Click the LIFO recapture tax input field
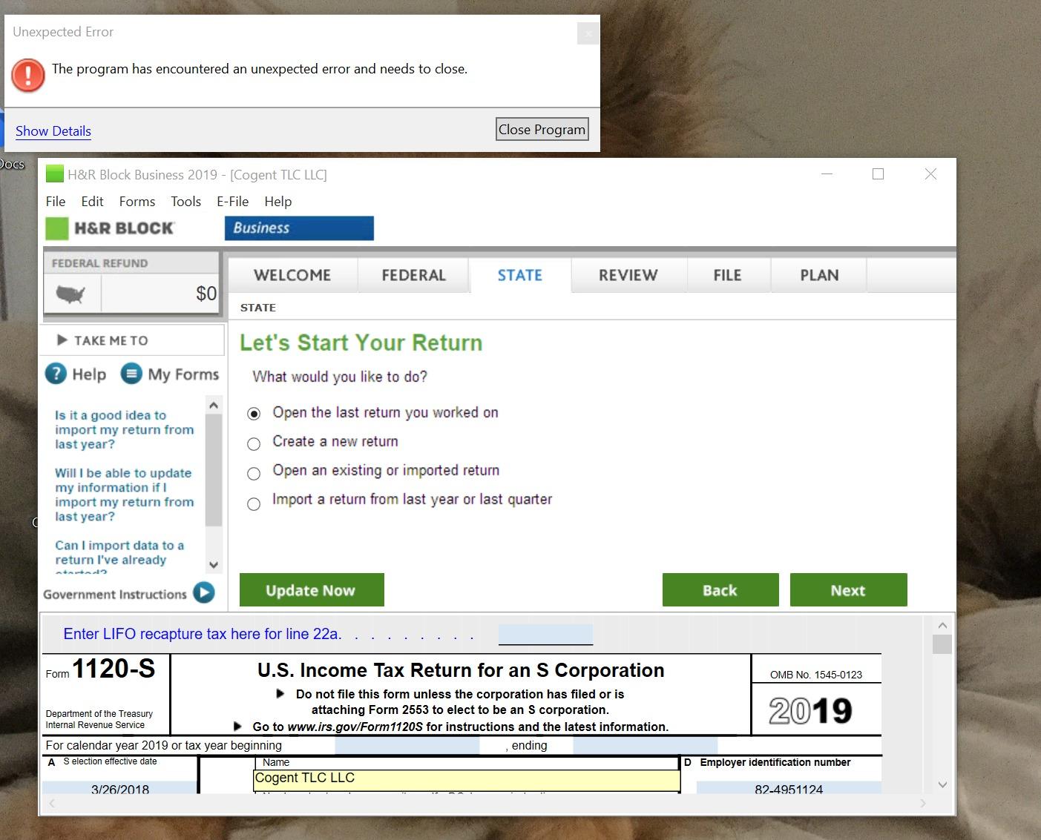This screenshot has height=840, width=1041. (545, 634)
